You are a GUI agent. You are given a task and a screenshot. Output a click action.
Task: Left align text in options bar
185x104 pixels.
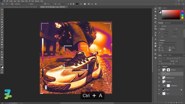click(68, 4)
